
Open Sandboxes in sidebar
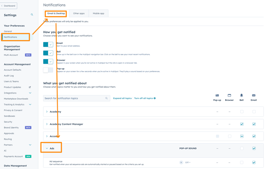point(9,116)
